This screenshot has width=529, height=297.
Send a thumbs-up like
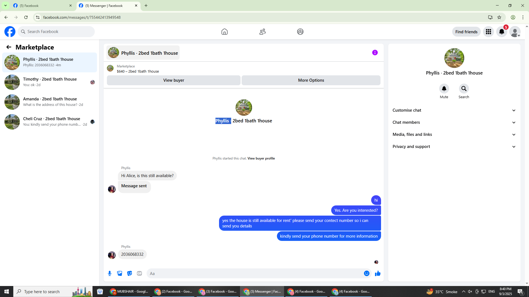pyautogui.click(x=377, y=273)
